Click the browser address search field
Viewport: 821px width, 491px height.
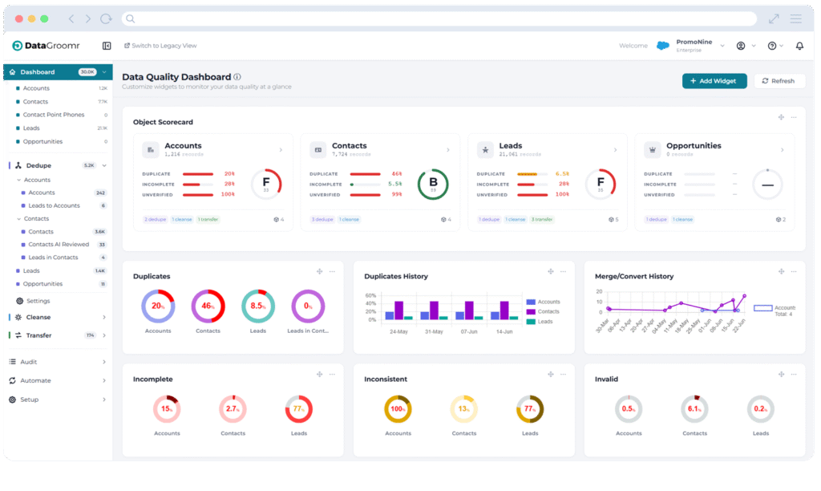439,19
